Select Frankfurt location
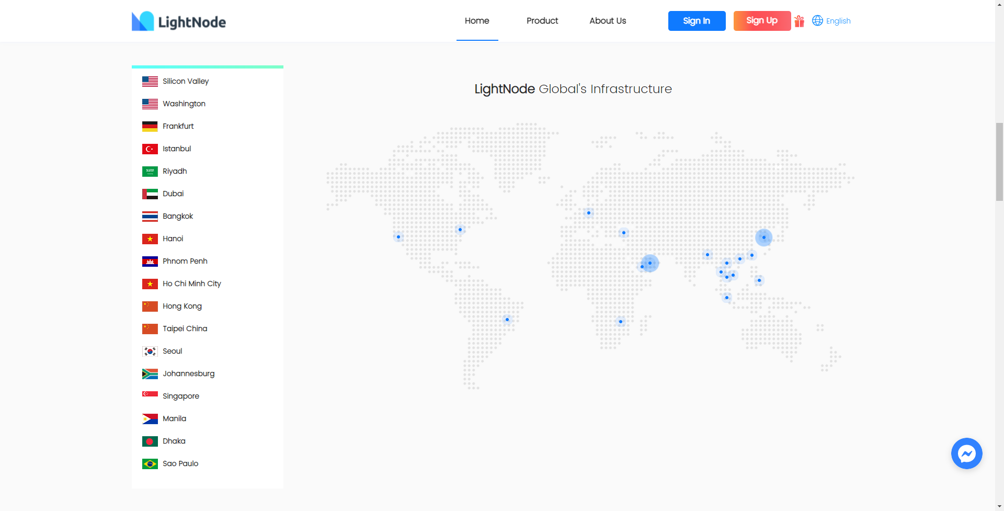 [178, 126]
